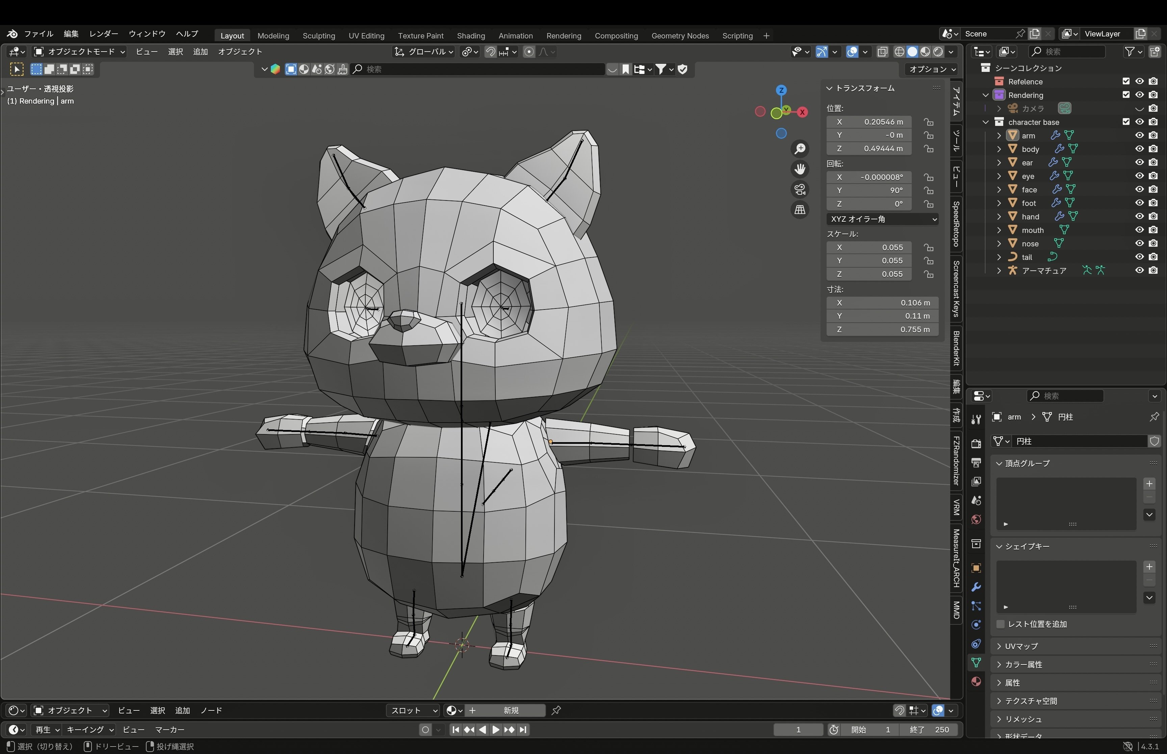Screen dimensions: 1167x754
Task: Open オブジェクトモード mode dropdown
Action: 79,52
